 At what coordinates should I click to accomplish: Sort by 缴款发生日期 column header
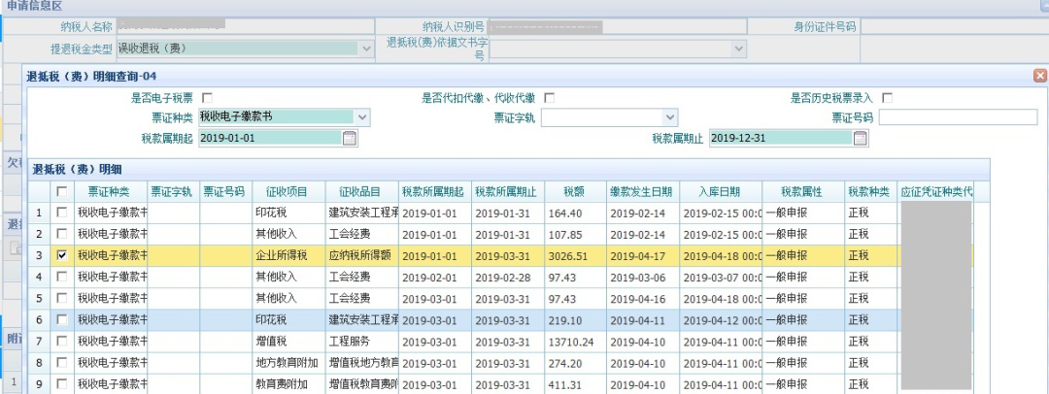coord(643,192)
